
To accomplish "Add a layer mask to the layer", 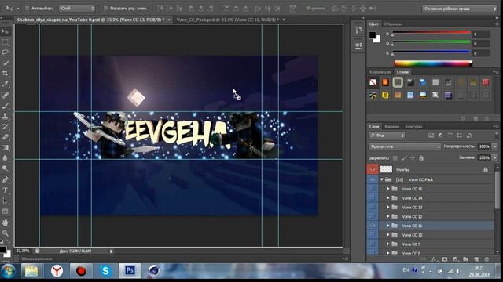I will tap(445, 259).
